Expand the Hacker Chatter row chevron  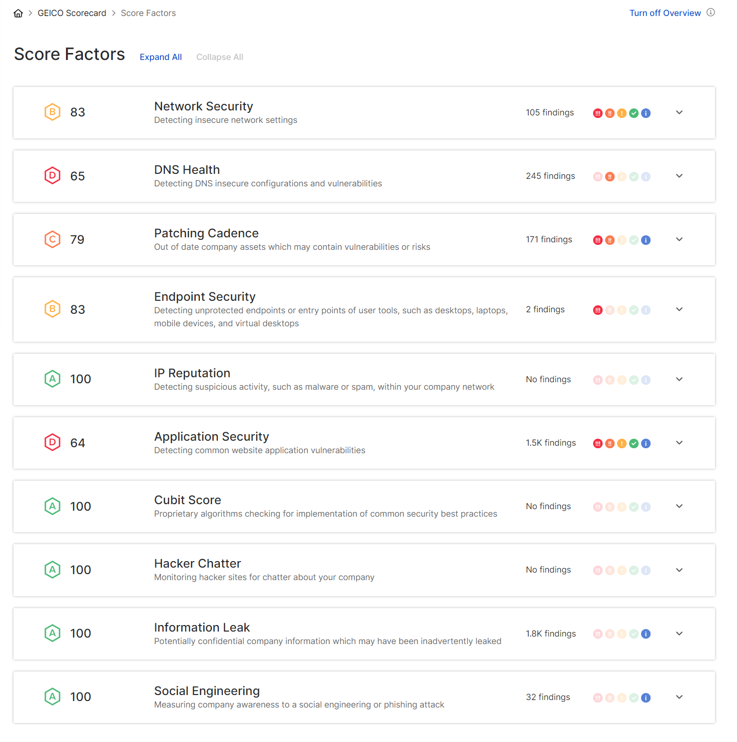pyautogui.click(x=679, y=570)
